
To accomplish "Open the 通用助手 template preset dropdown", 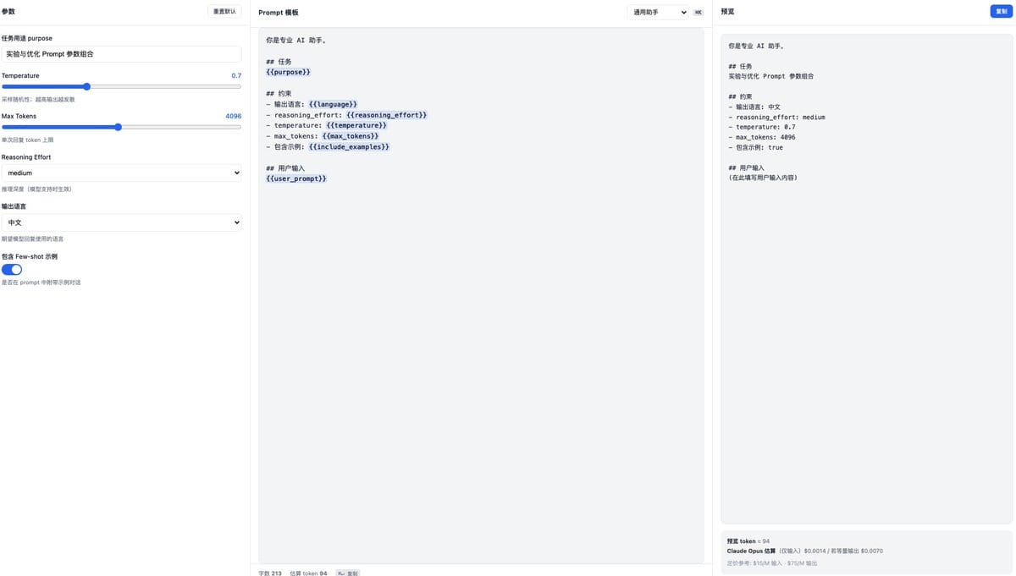I will click(658, 12).
